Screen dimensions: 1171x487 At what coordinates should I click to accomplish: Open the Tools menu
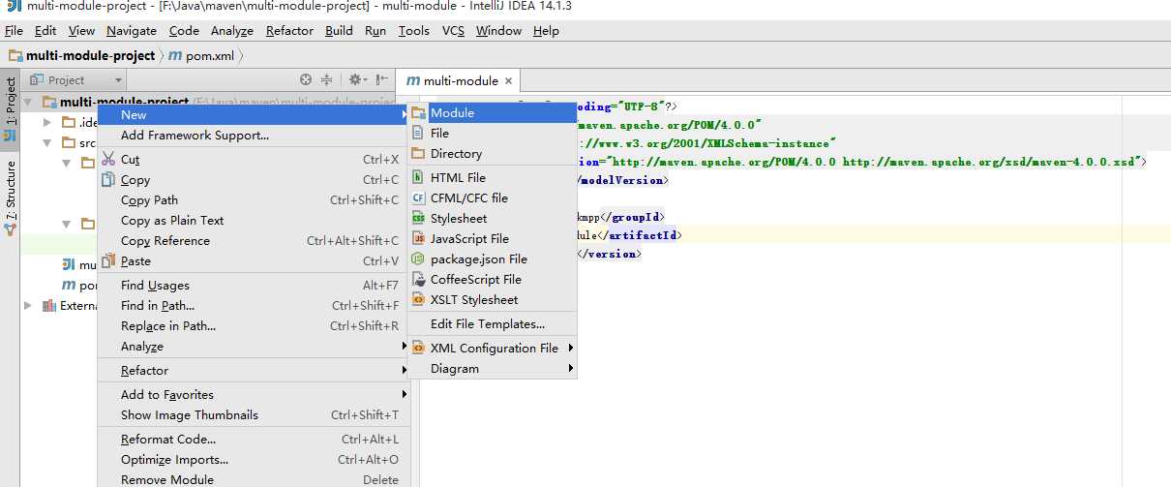(414, 30)
